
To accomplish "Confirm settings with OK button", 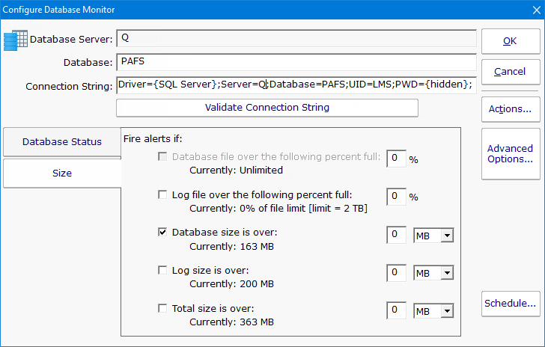I will pos(510,41).
